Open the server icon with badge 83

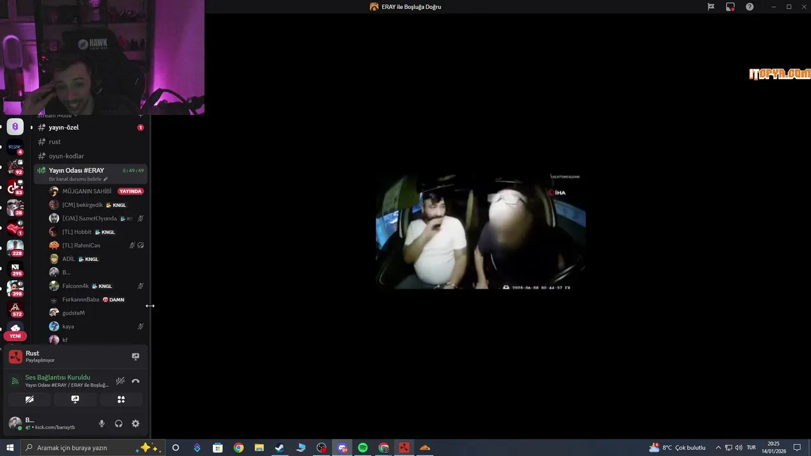tap(15, 187)
